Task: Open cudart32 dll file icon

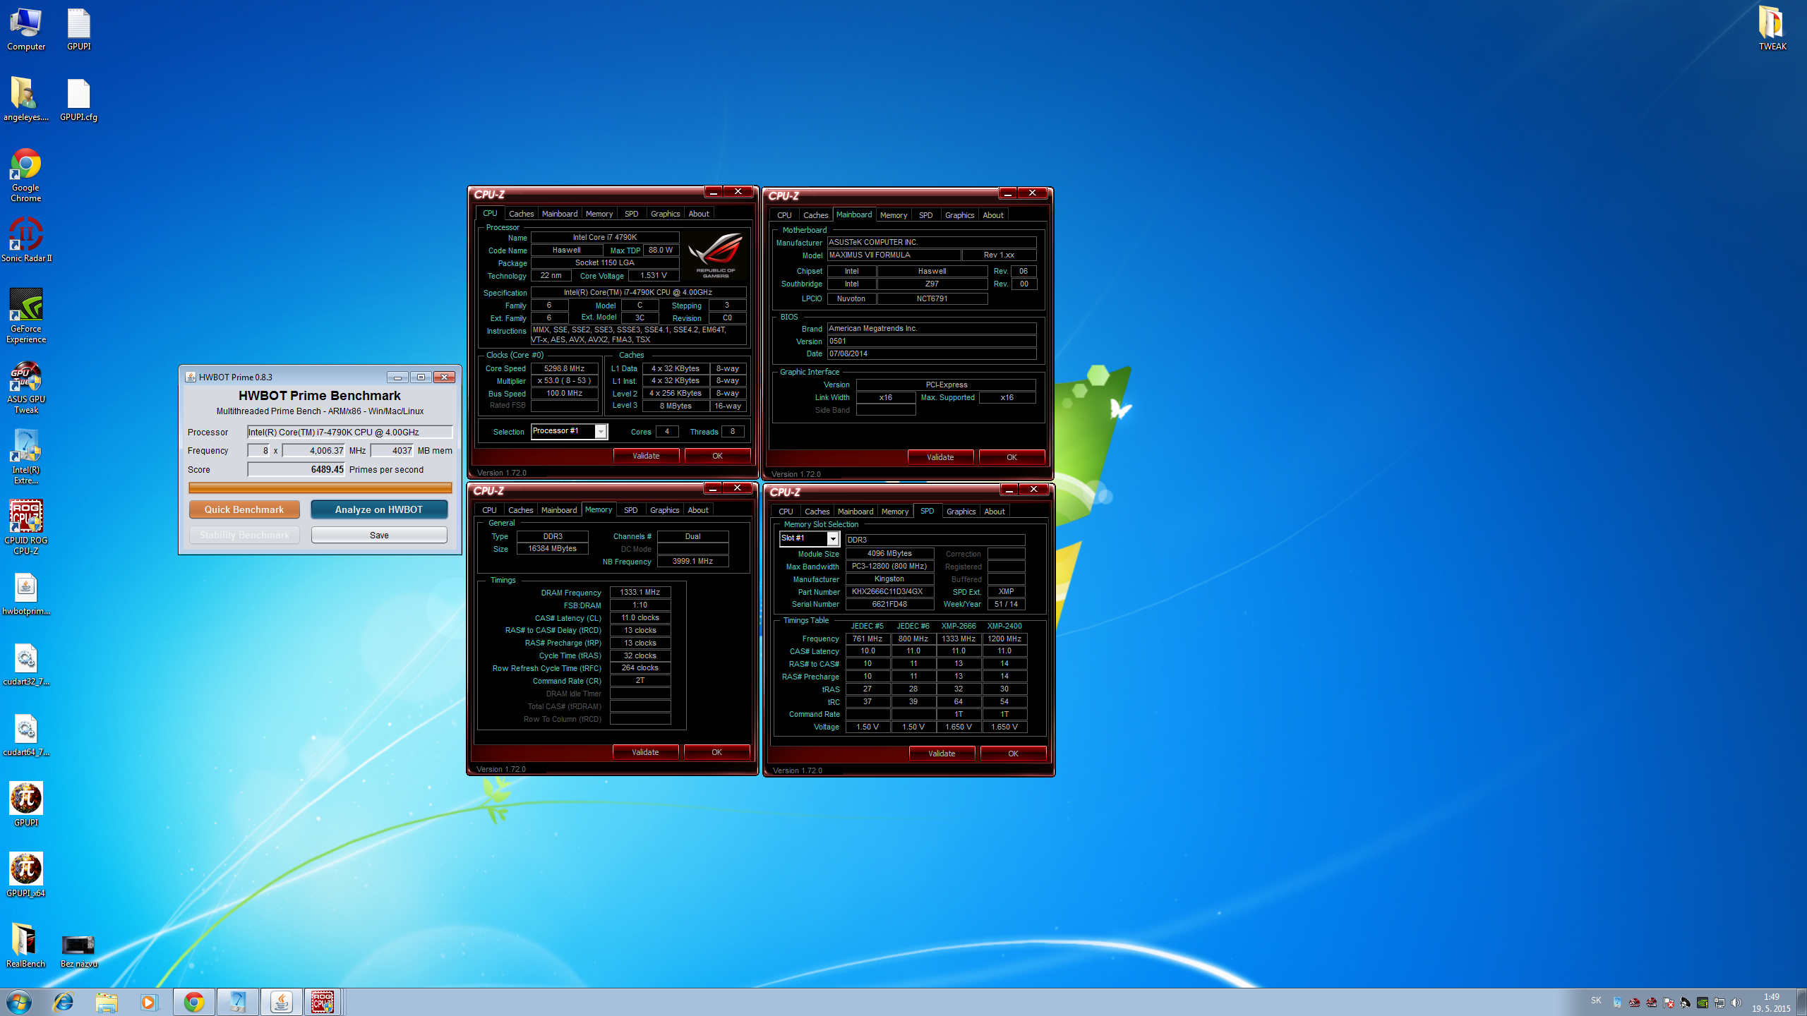Action: (26, 664)
